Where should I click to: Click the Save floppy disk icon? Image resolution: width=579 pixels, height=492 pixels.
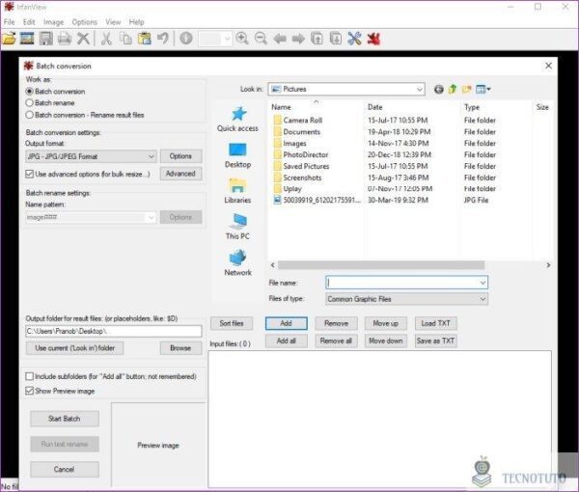tap(45, 39)
